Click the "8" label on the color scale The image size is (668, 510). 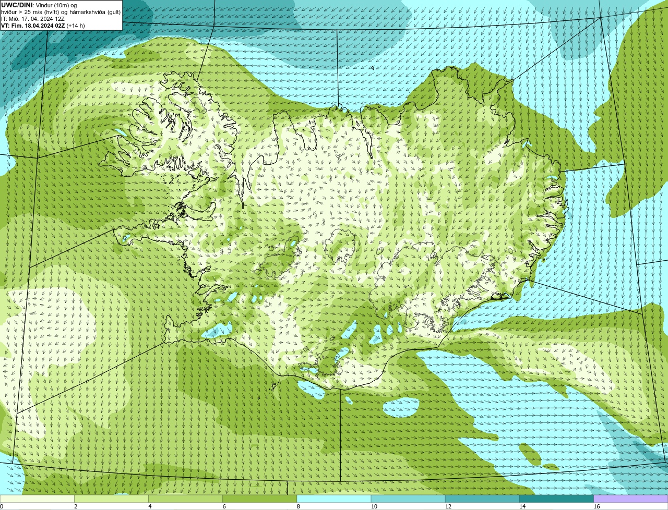[299, 506]
